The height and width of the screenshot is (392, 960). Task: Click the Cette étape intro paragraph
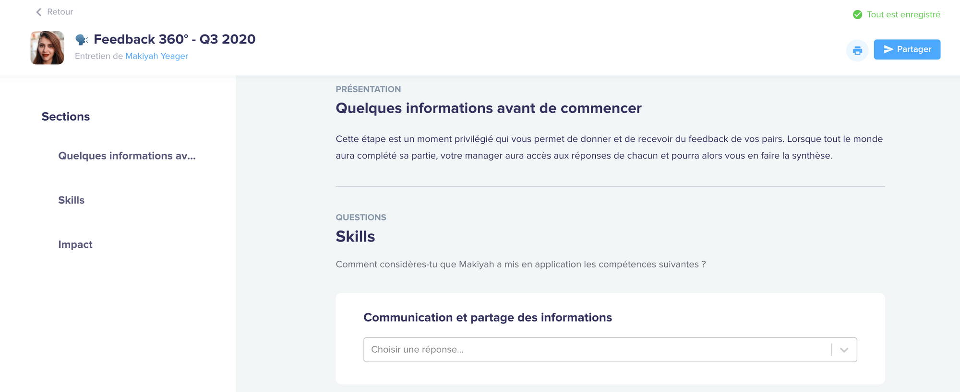click(x=609, y=147)
